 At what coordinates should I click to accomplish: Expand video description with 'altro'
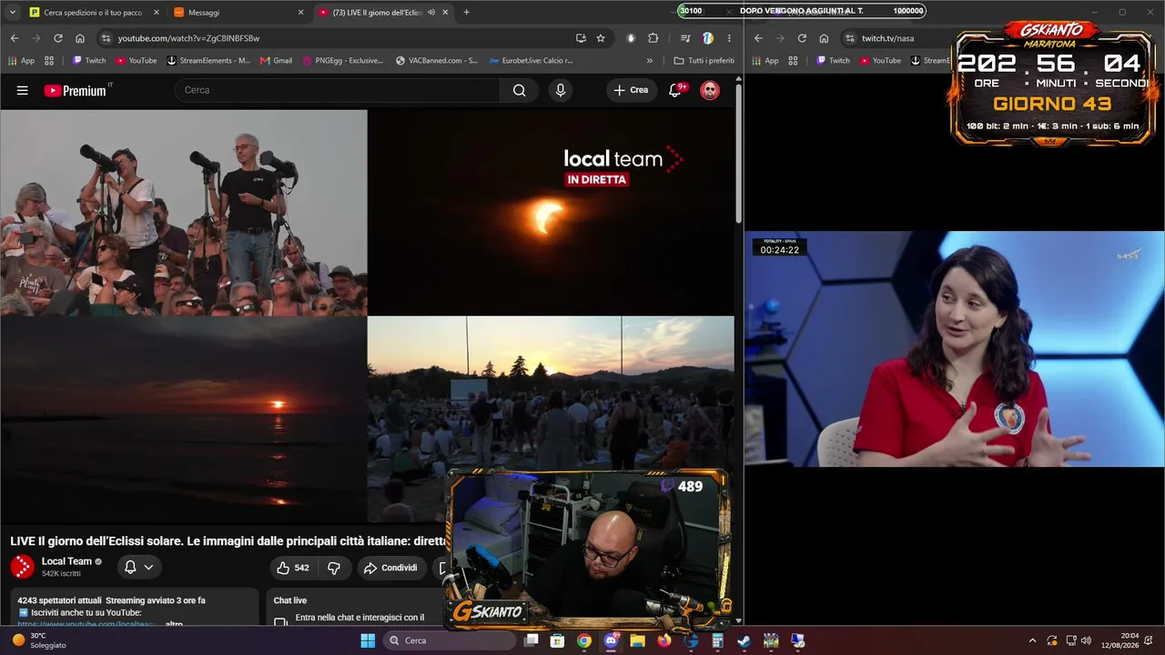[x=174, y=624]
